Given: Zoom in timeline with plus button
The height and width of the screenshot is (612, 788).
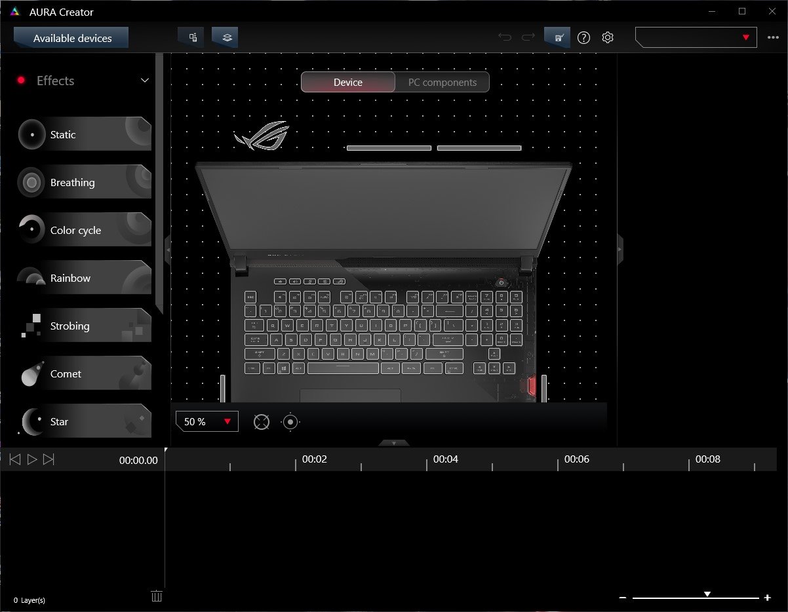Looking at the screenshot, I should pos(767,598).
